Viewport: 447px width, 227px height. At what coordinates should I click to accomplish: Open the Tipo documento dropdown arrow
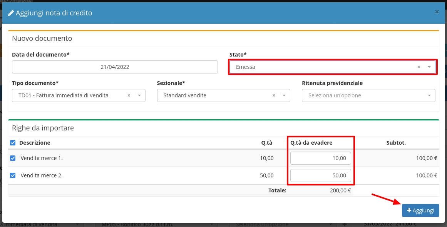139,95
